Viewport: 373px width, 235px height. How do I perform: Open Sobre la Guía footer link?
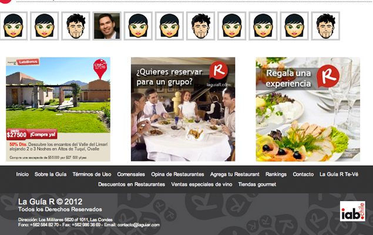(51, 174)
